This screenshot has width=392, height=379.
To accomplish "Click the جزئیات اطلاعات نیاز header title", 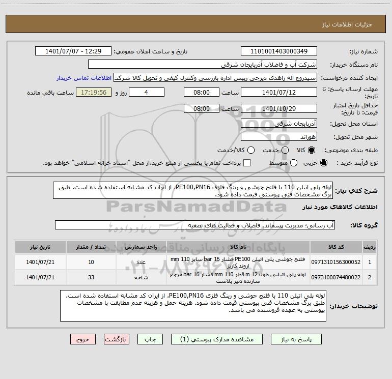I will click(347, 24).
